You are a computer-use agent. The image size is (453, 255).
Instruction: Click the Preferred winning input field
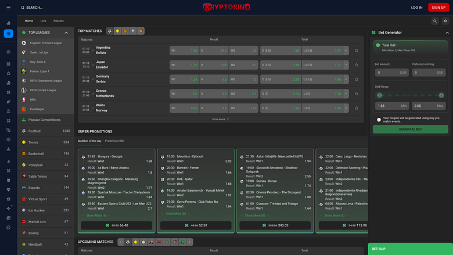point(429,73)
